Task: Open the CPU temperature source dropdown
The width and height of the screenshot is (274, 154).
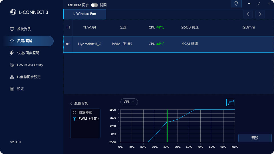Action: pos(129,102)
